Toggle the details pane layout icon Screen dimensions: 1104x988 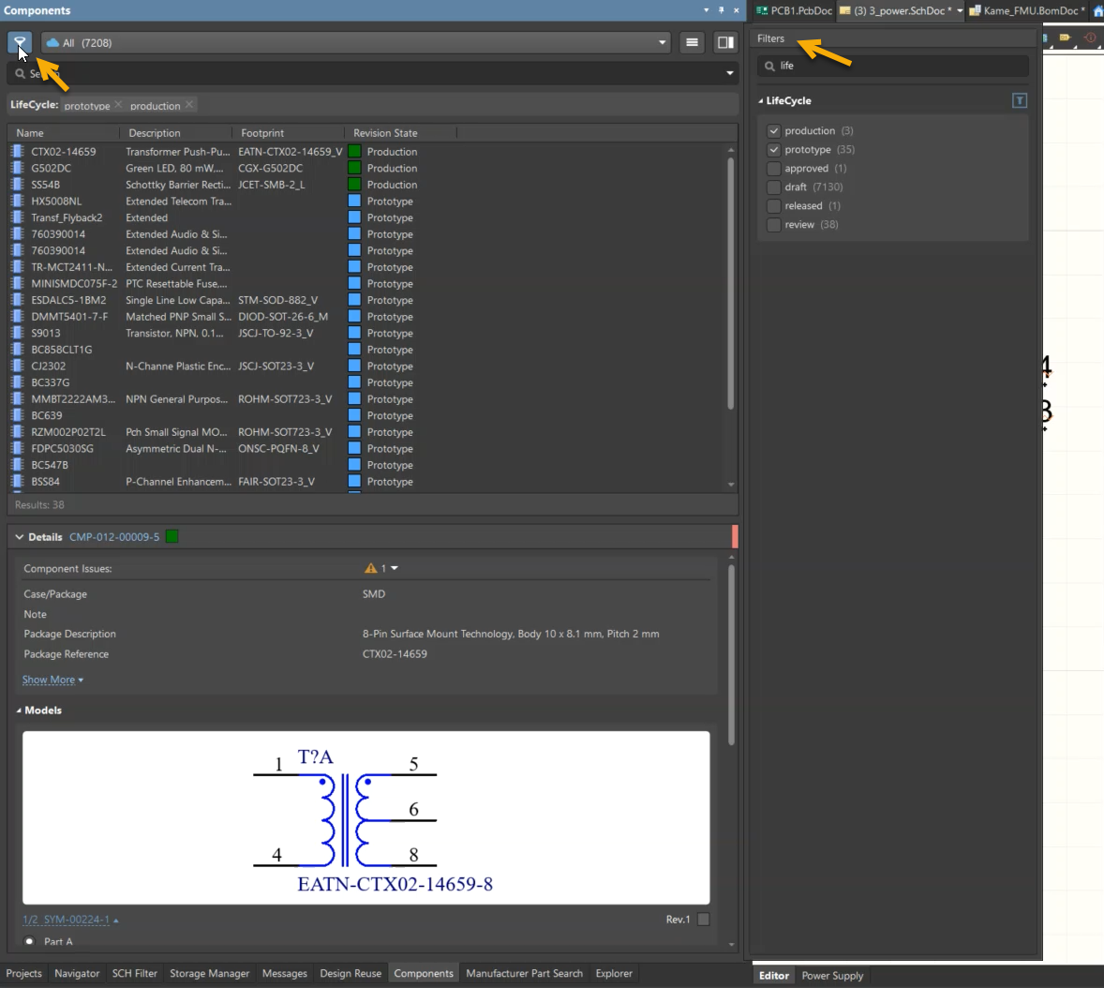(725, 42)
